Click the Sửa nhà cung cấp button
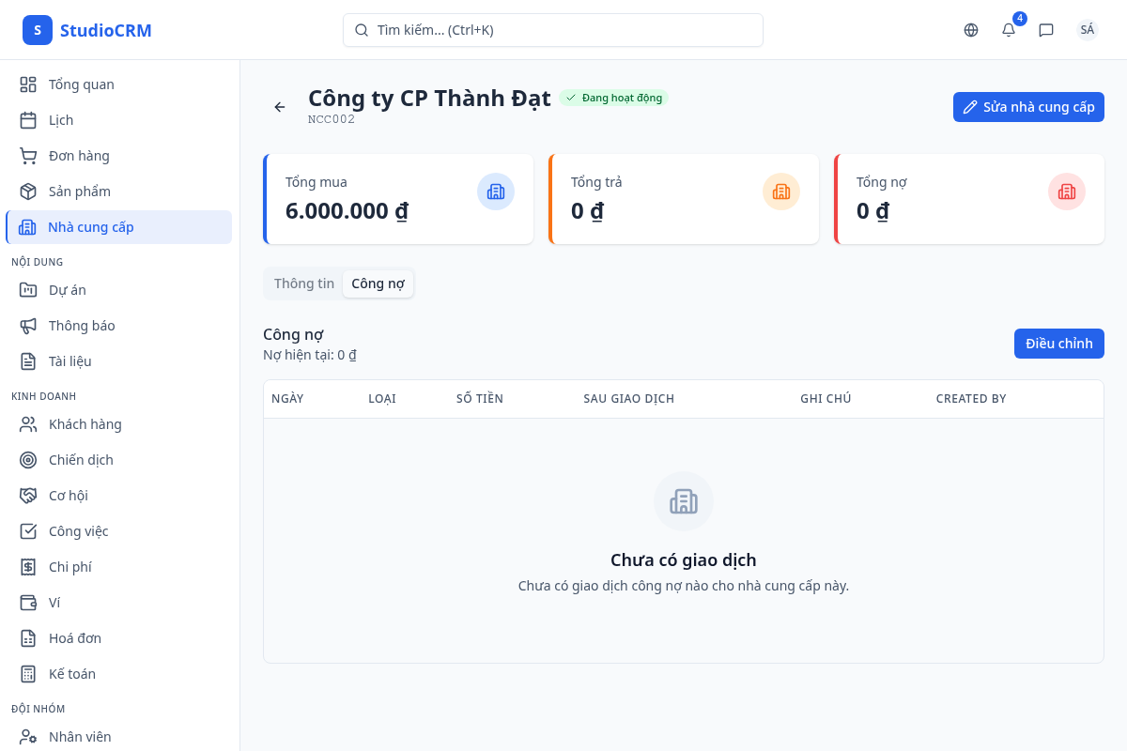This screenshot has width=1127, height=751. point(1028,107)
